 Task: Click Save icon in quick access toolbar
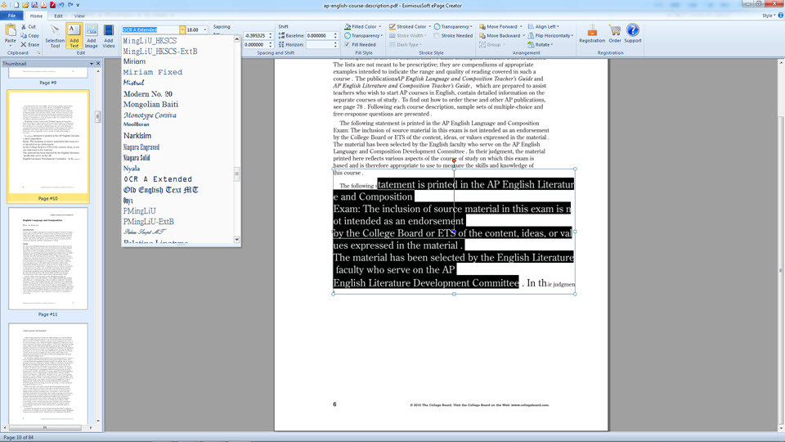(x=34, y=5)
